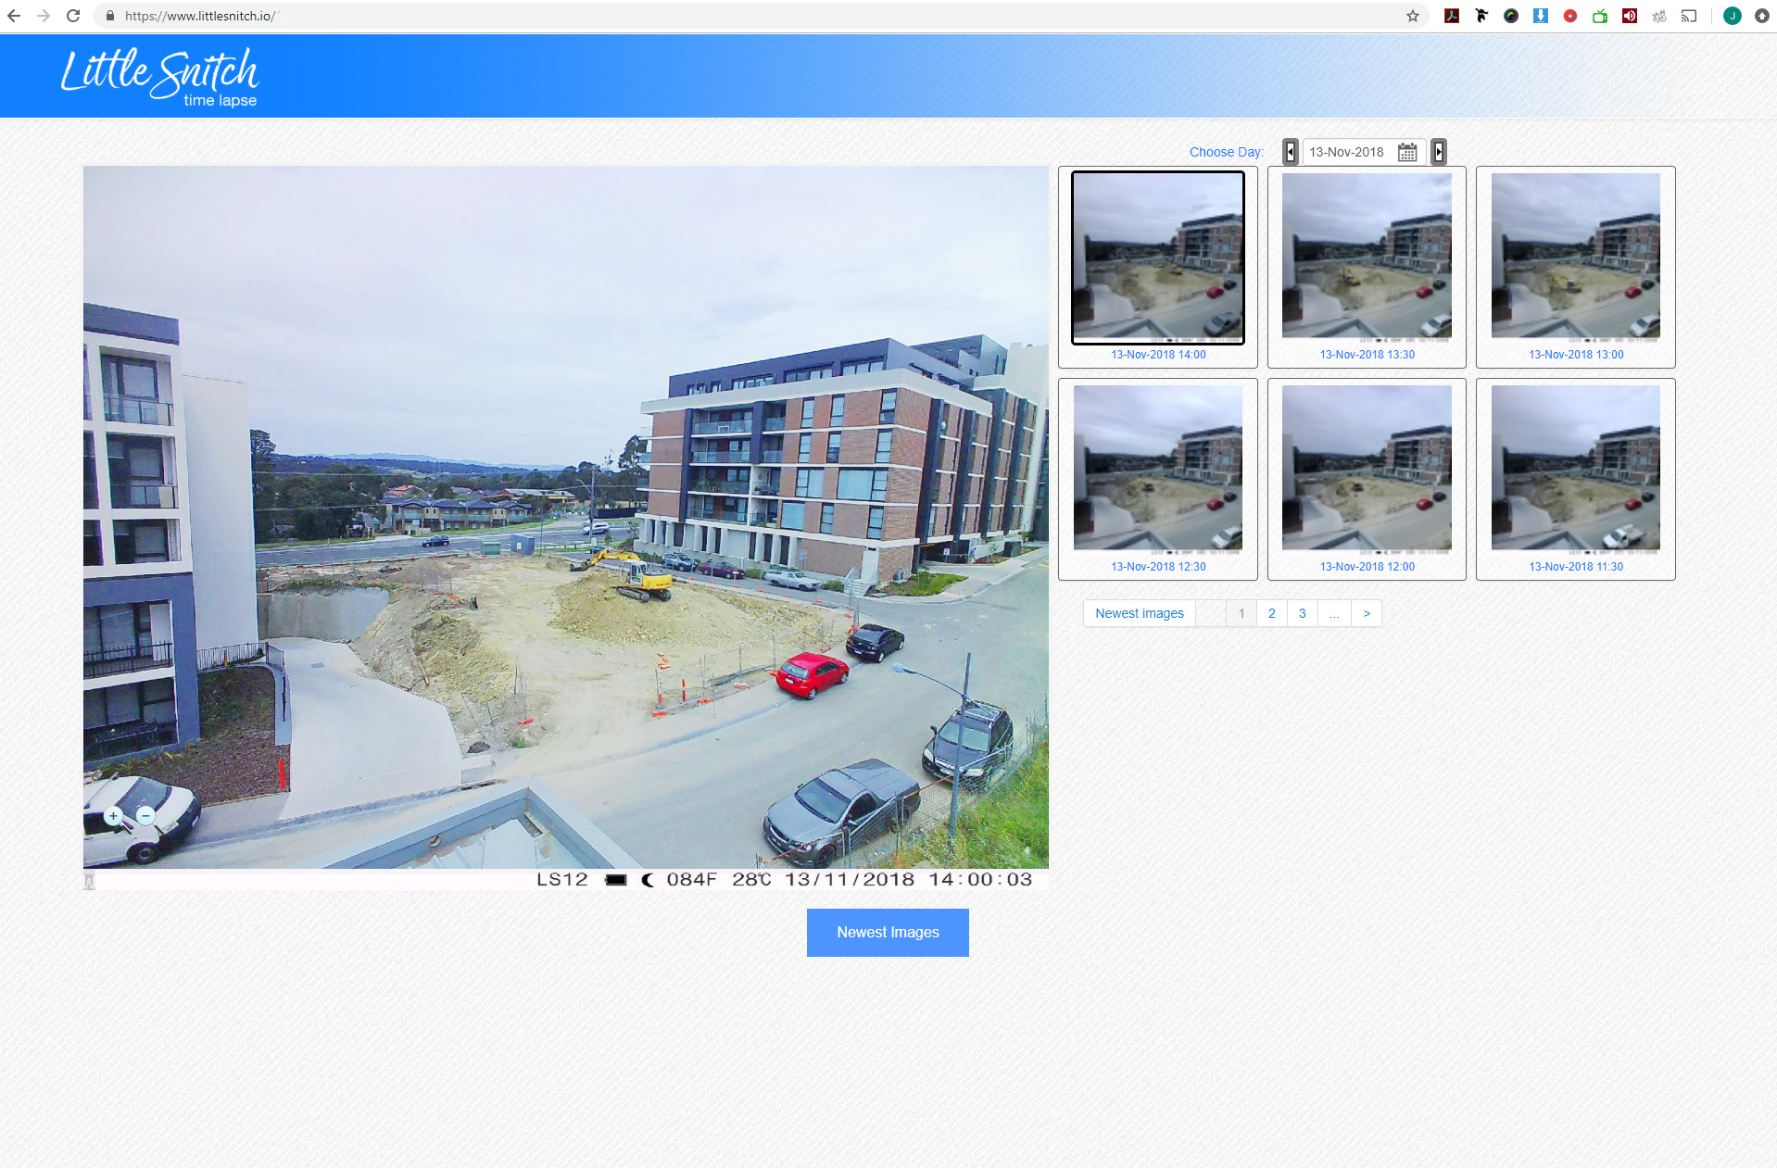
Task: Reload the page
Action: coord(73,16)
